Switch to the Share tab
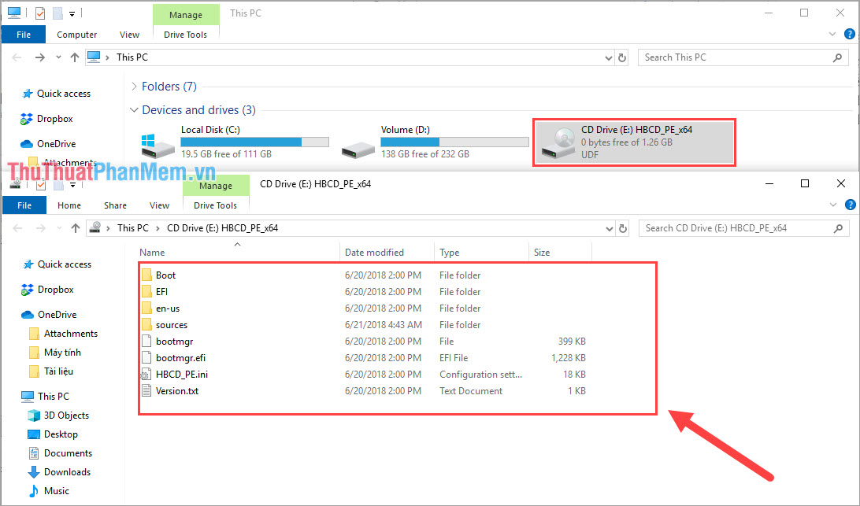The height and width of the screenshot is (506, 860). [x=115, y=205]
